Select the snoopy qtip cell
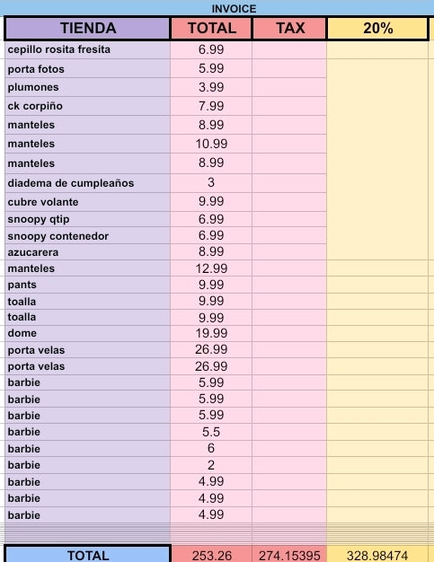This screenshot has width=434, height=562. point(87,219)
